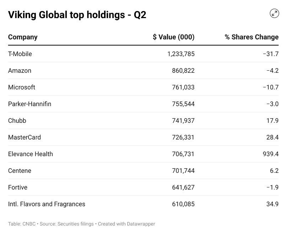Viewport: 291px width, 230px height.
Task: Click the Centene company name
Action: coord(20,171)
